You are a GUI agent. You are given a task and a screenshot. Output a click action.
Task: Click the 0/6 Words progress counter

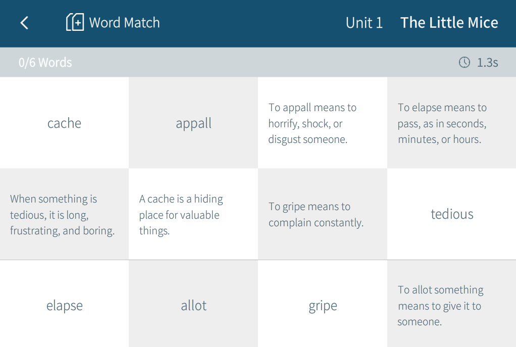click(x=45, y=63)
